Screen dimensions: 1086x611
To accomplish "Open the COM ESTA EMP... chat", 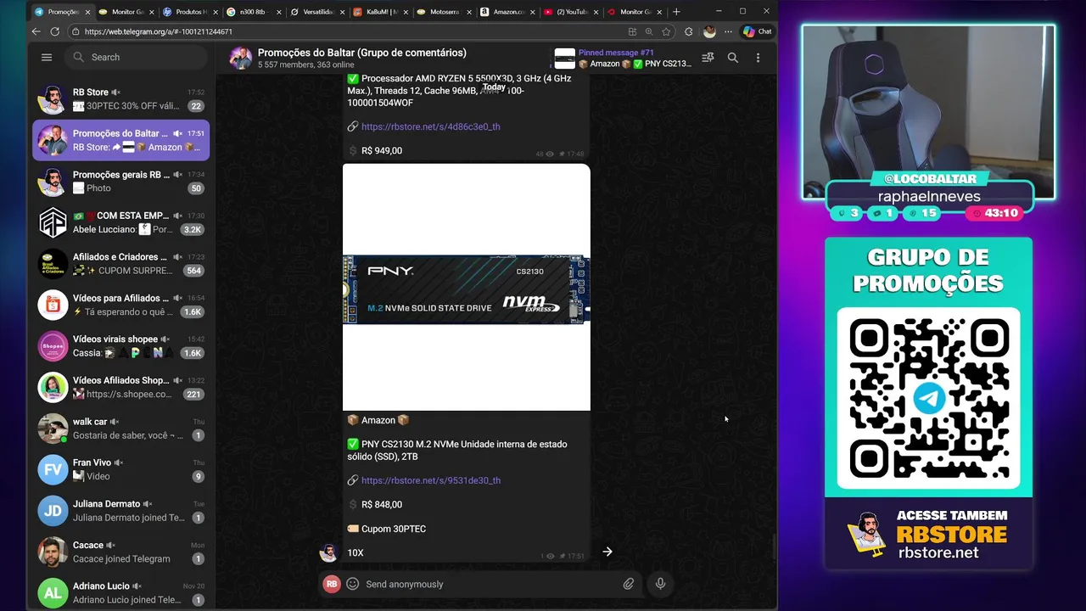I will 120,222.
